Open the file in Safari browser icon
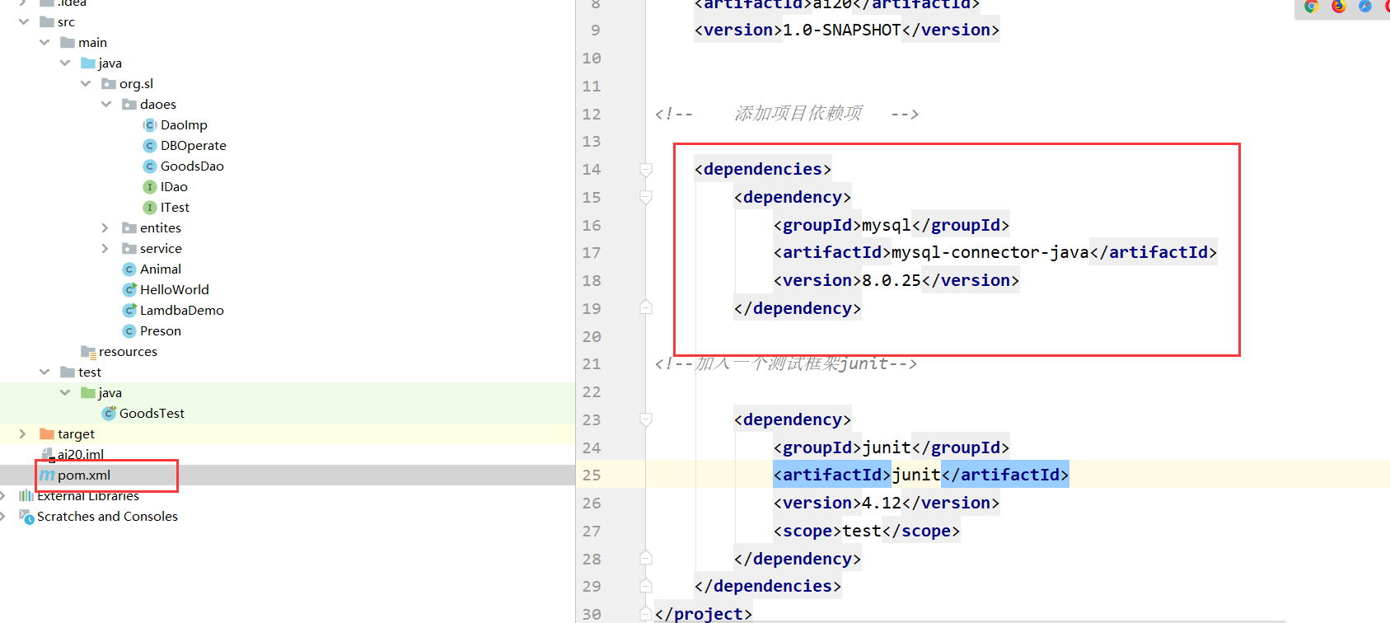The height and width of the screenshot is (623, 1390). click(1365, 6)
